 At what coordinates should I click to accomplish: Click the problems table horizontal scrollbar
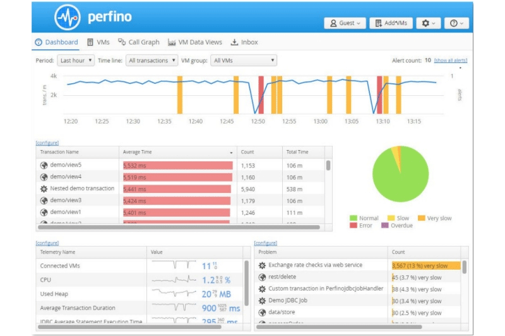[x=339, y=327]
